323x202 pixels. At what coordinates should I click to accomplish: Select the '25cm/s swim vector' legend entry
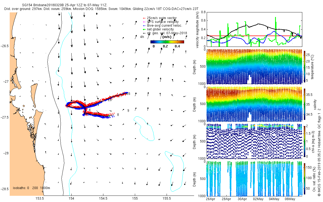pyautogui.click(x=160, y=18)
